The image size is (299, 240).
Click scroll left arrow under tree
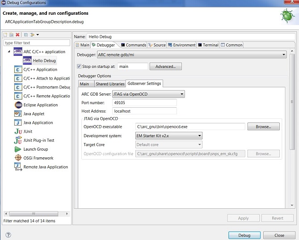(6, 214)
